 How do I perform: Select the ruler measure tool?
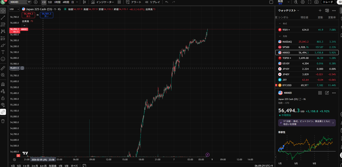click(3, 68)
